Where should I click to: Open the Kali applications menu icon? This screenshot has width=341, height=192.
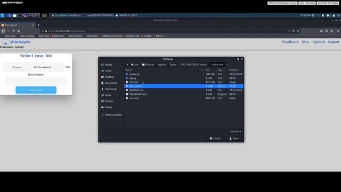point(2,15)
